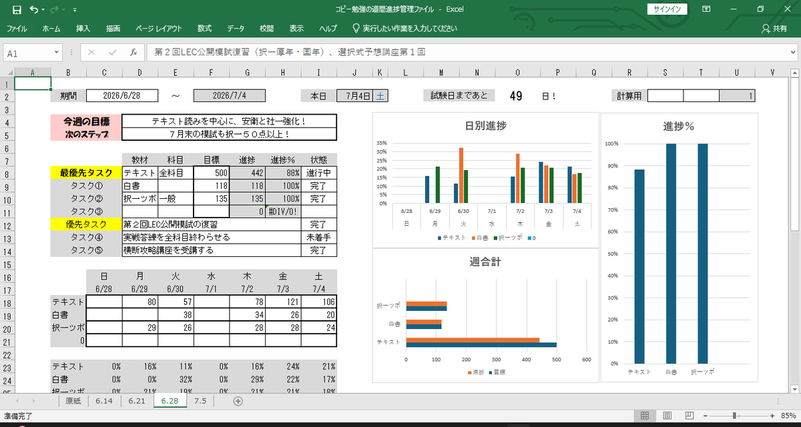The height and width of the screenshot is (427, 801).
Task: Undo the last action in the Quick Access Toolbar
Action: 34,9
